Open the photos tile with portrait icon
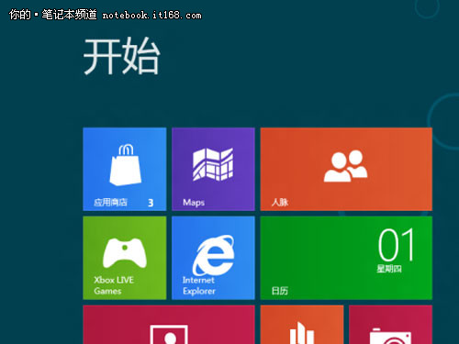The image size is (459, 344). point(169,325)
